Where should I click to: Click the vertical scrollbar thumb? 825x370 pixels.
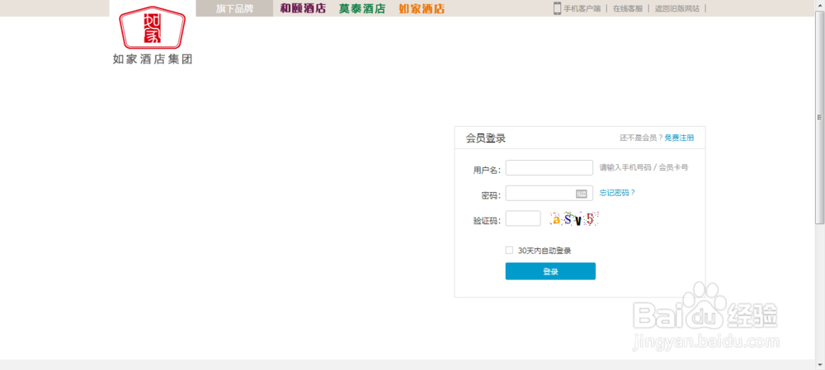[x=820, y=117]
